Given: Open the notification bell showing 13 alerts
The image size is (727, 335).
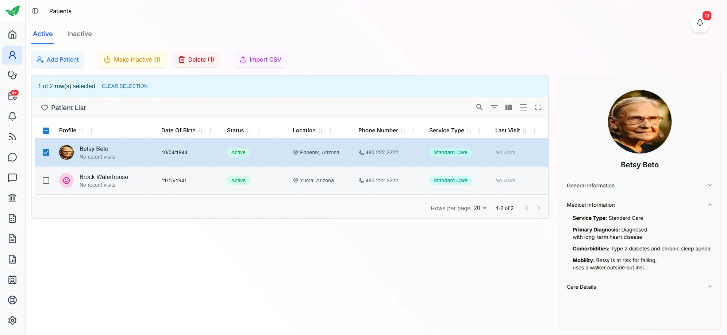Looking at the screenshot, I should 700,23.
